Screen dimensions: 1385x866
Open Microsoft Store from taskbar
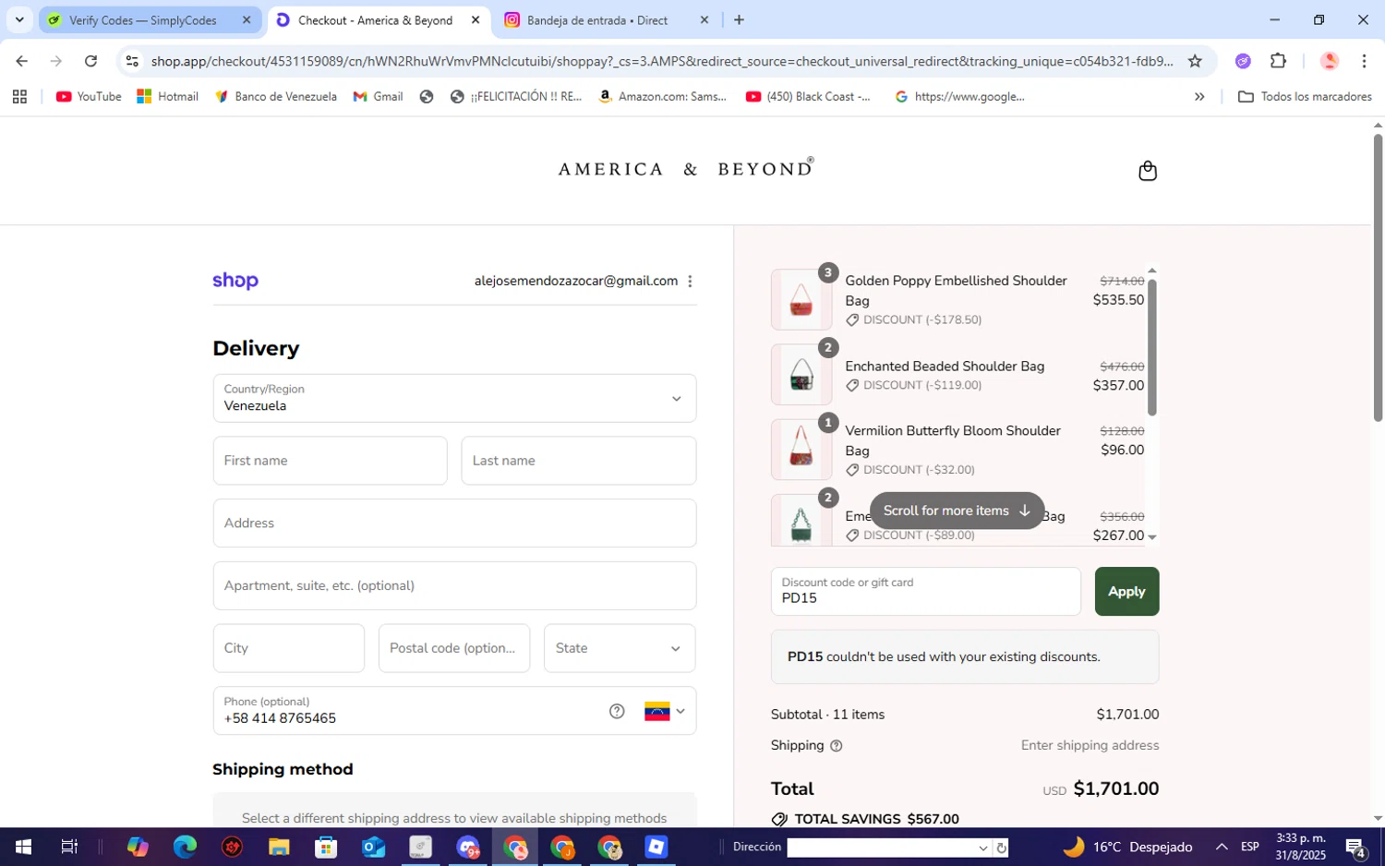pos(326,847)
